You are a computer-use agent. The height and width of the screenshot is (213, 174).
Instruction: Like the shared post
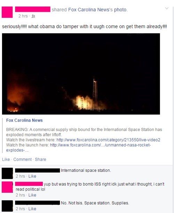pyautogui.click(x=6, y=159)
